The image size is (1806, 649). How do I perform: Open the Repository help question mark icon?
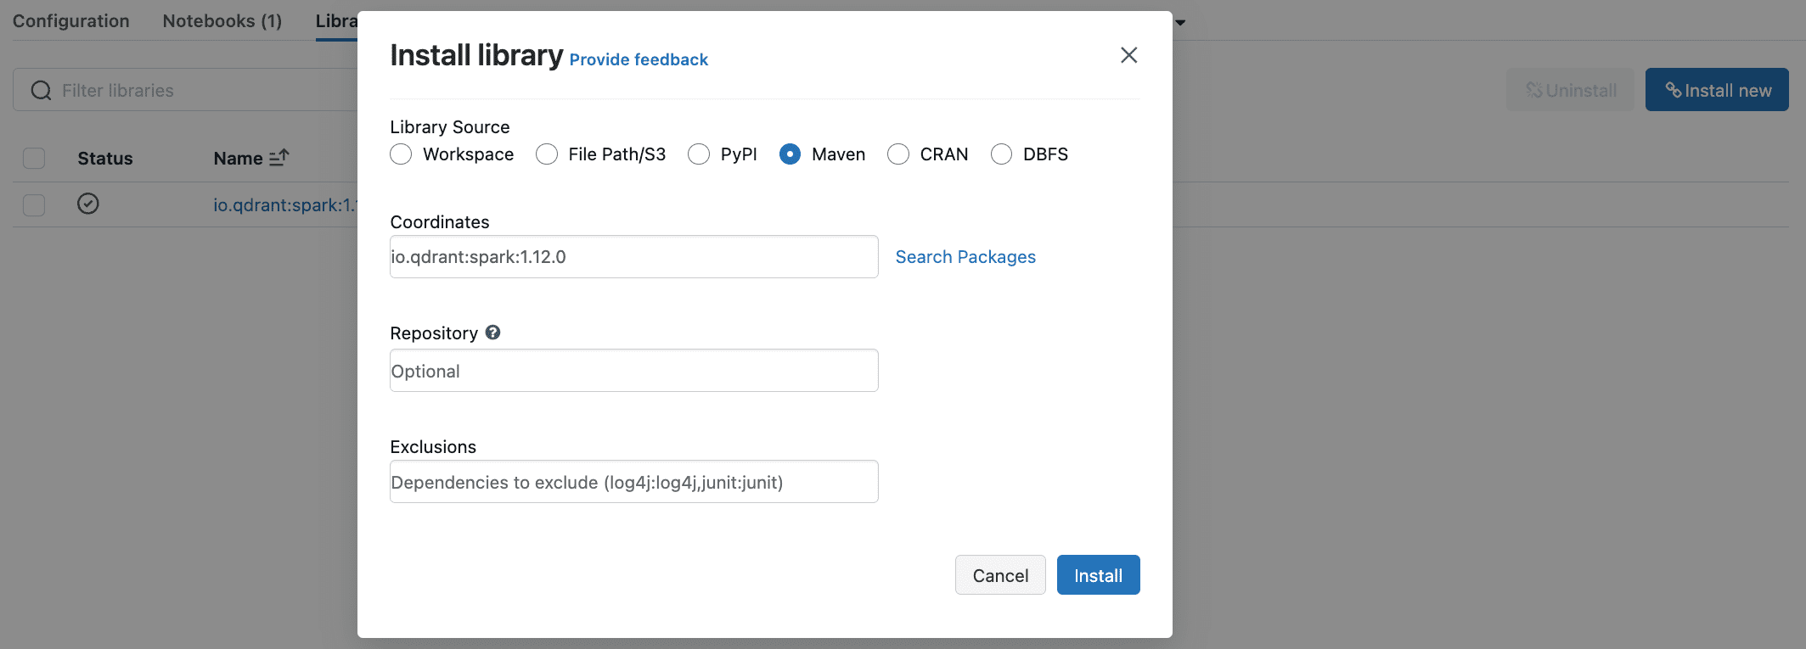pos(492,333)
